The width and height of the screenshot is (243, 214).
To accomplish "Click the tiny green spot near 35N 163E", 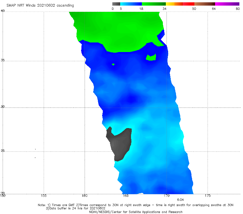I will [113, 64].
